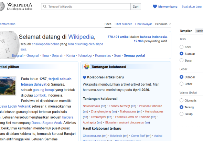Click the heart icon beside Menyumbang
203x141 pixels.
tap(155, 7)
